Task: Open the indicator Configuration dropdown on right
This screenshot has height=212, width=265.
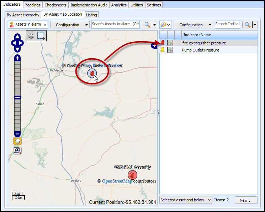Action: click(193, 25)
